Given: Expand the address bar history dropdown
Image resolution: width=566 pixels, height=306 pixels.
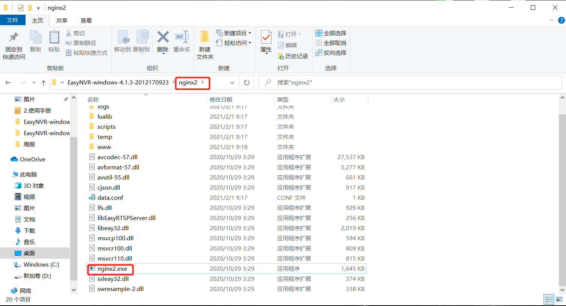Looking at the screenshot, I should click(232, 83).
